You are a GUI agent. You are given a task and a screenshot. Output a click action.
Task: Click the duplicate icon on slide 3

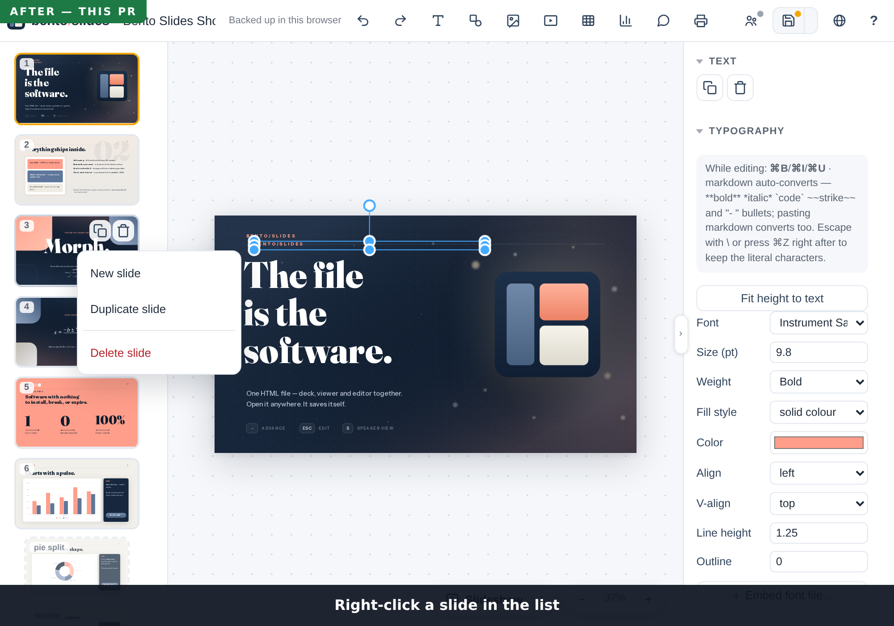pos(100,231)
